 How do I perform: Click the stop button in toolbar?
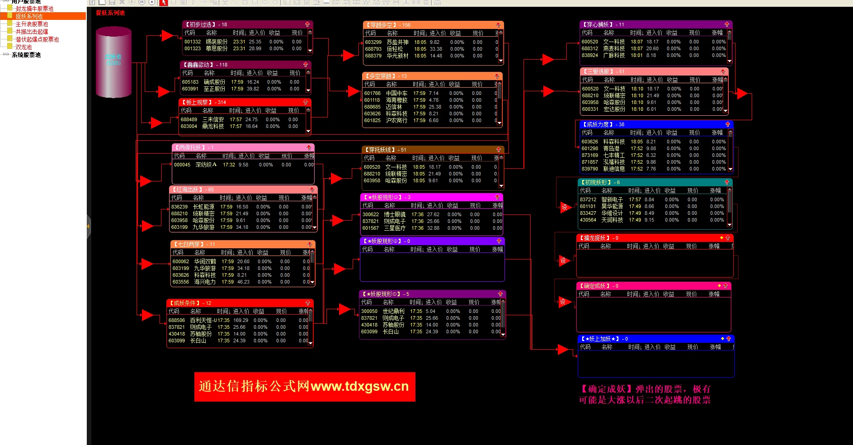(152, 2)
